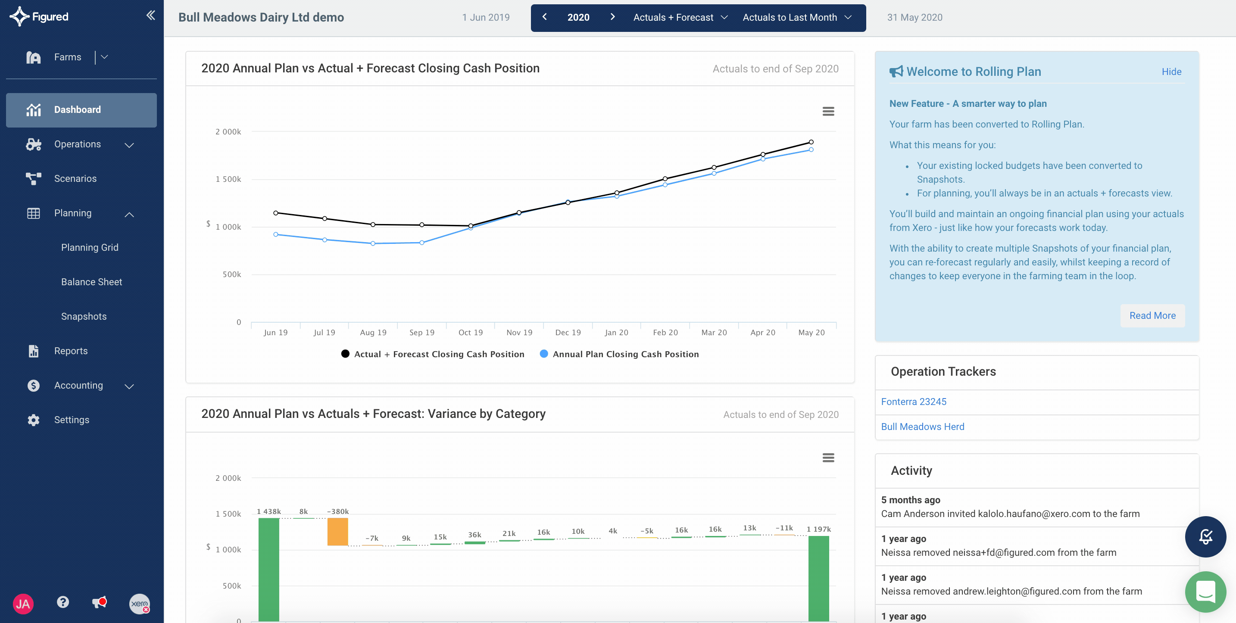Select the Snapshots menu item
This screenshot has height=623, width=1236.
pyautogui.click(x=84, y=315)
